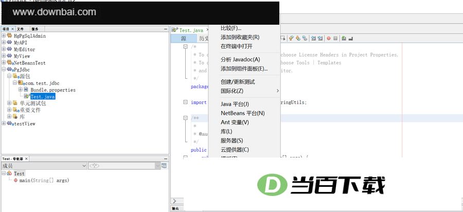Expand the testView project node
This screenshot has height=212, width=463.
click(x=4, y=123)
